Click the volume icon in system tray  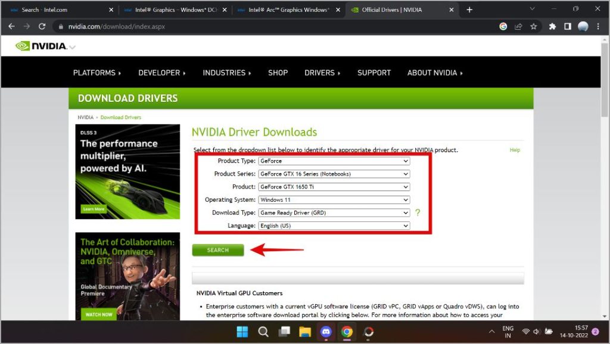coord(537,332)
